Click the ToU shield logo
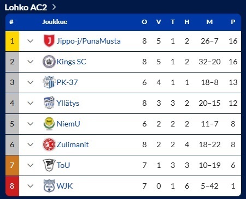Viewport: 246px width, 199px height. tap(49, 165)
